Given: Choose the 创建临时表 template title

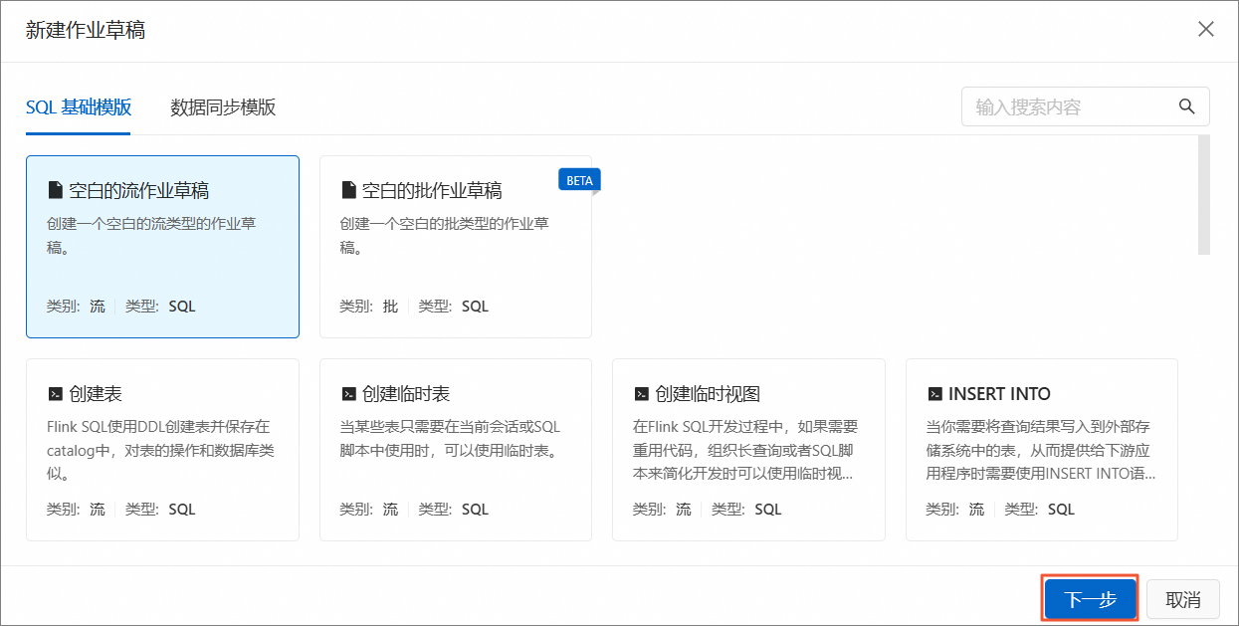Looking at the screenshot, I should click(x=406, y=394).
